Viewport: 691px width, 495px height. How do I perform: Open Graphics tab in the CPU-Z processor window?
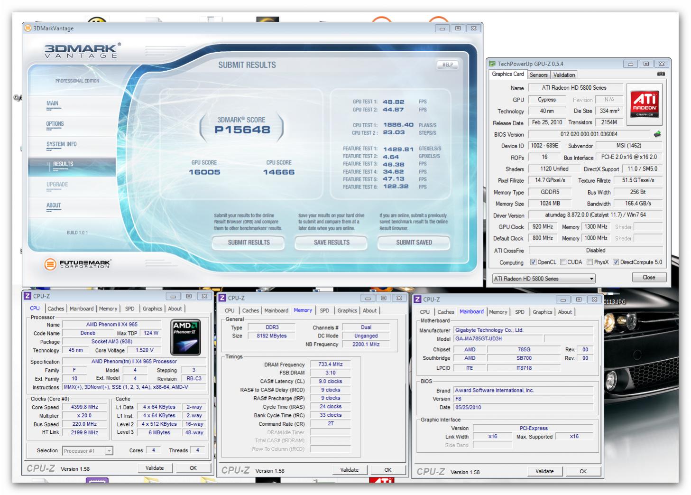click(x=152, y=308)
